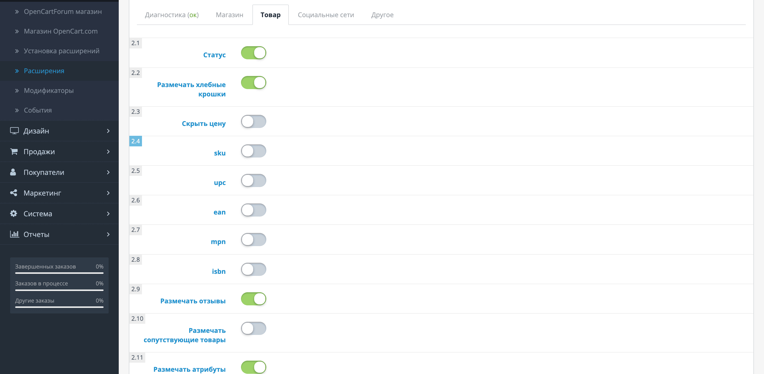
Task: Expand the Отчеты menu chevron
Action: point(108,234)
